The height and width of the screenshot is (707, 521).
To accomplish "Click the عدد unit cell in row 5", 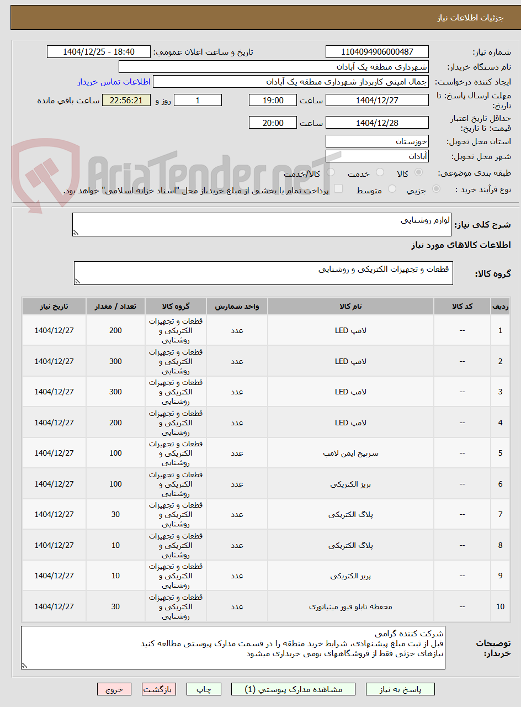I will (x=237, y=453).
